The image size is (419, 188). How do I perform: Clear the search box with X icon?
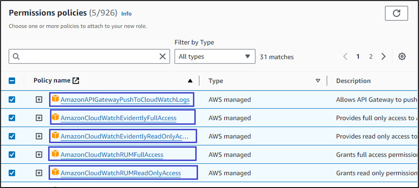pyautogui.click(x=163, y=56)
